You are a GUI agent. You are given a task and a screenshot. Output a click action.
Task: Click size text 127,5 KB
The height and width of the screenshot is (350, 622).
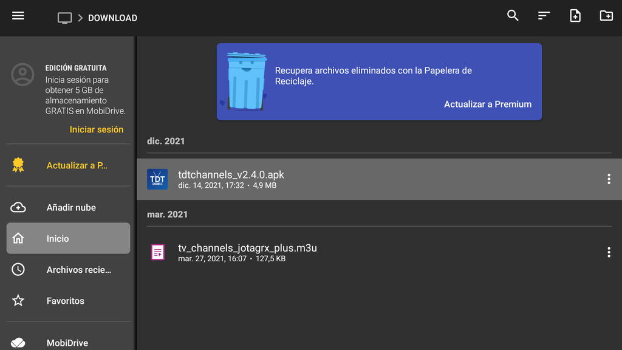click(270, 259)
